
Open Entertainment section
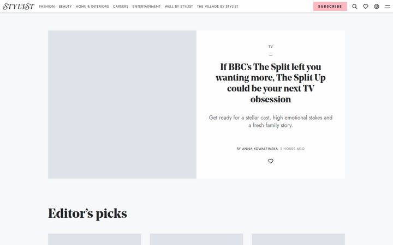pos(146,7)
